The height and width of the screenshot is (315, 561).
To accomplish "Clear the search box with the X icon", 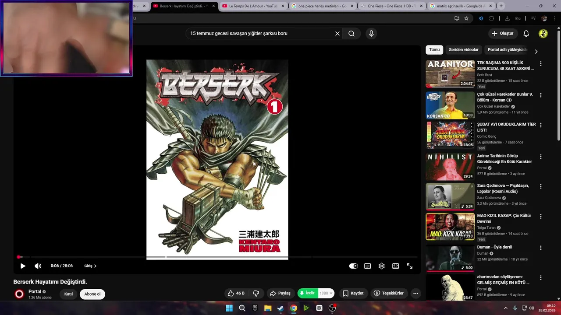I will 337,33.
